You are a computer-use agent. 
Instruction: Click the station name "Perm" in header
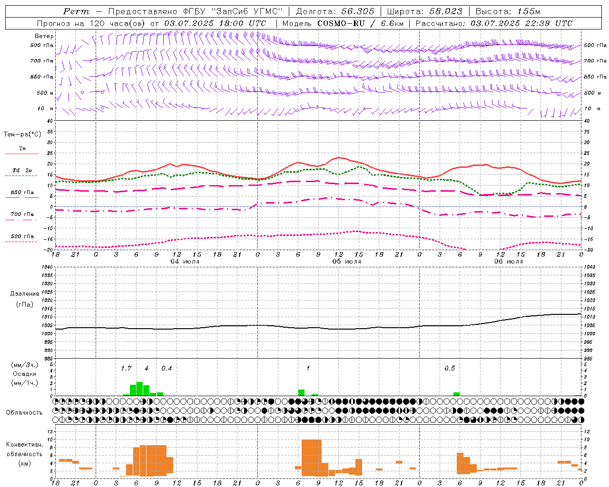point(76,11)
